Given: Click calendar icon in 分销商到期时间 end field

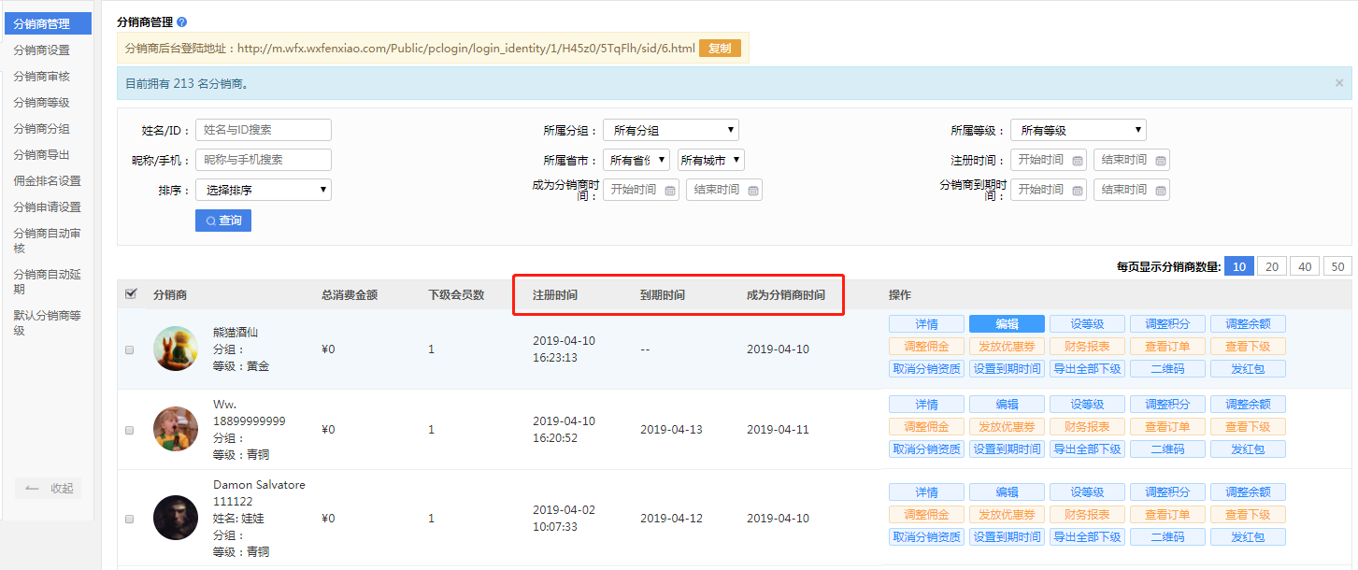Looking at the screenshot, I should [x=1161, y=190].
